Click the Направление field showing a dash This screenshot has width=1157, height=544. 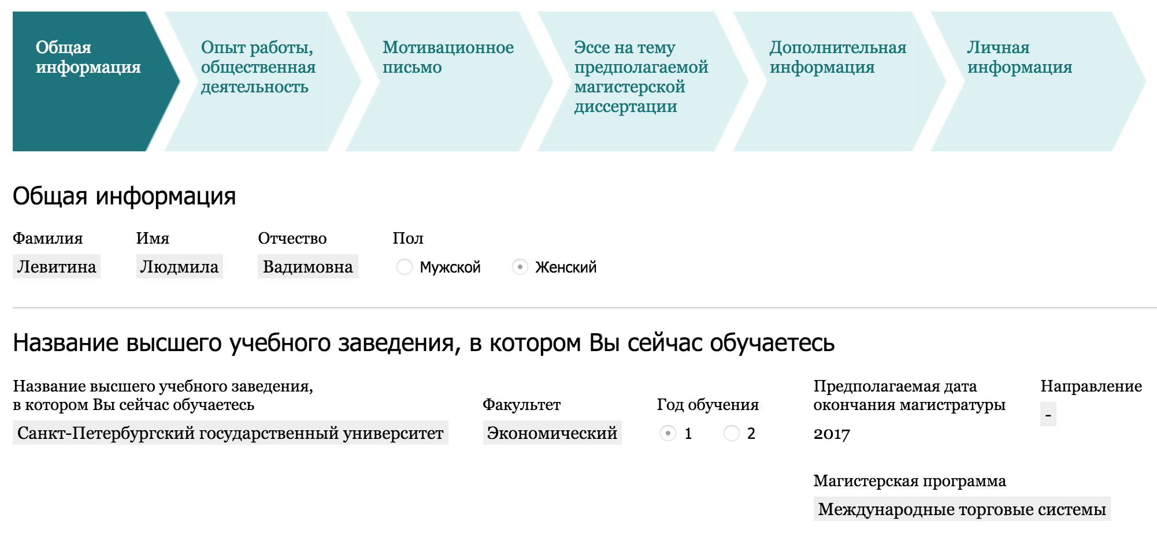coord(1048,414)
